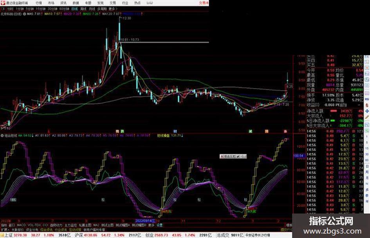
Task: Open the 关联报价 tab
Action: click(x=18, y=230)
